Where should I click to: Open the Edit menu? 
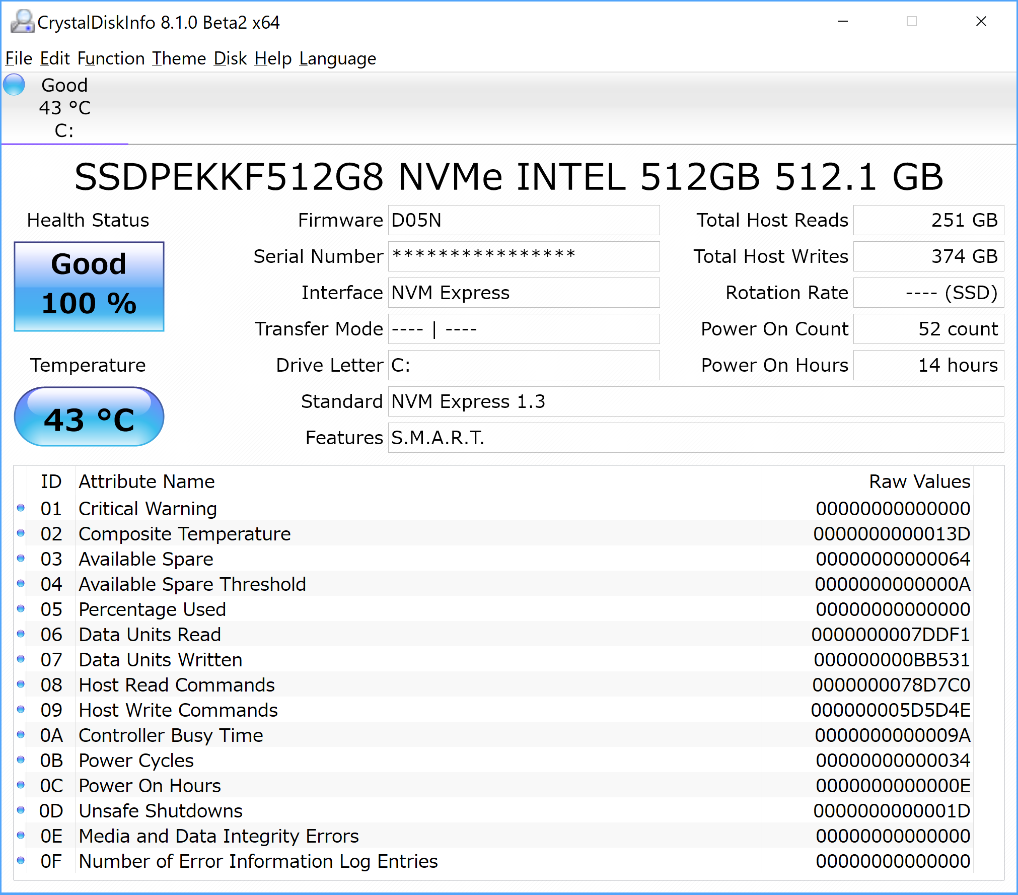click(54, 58)
